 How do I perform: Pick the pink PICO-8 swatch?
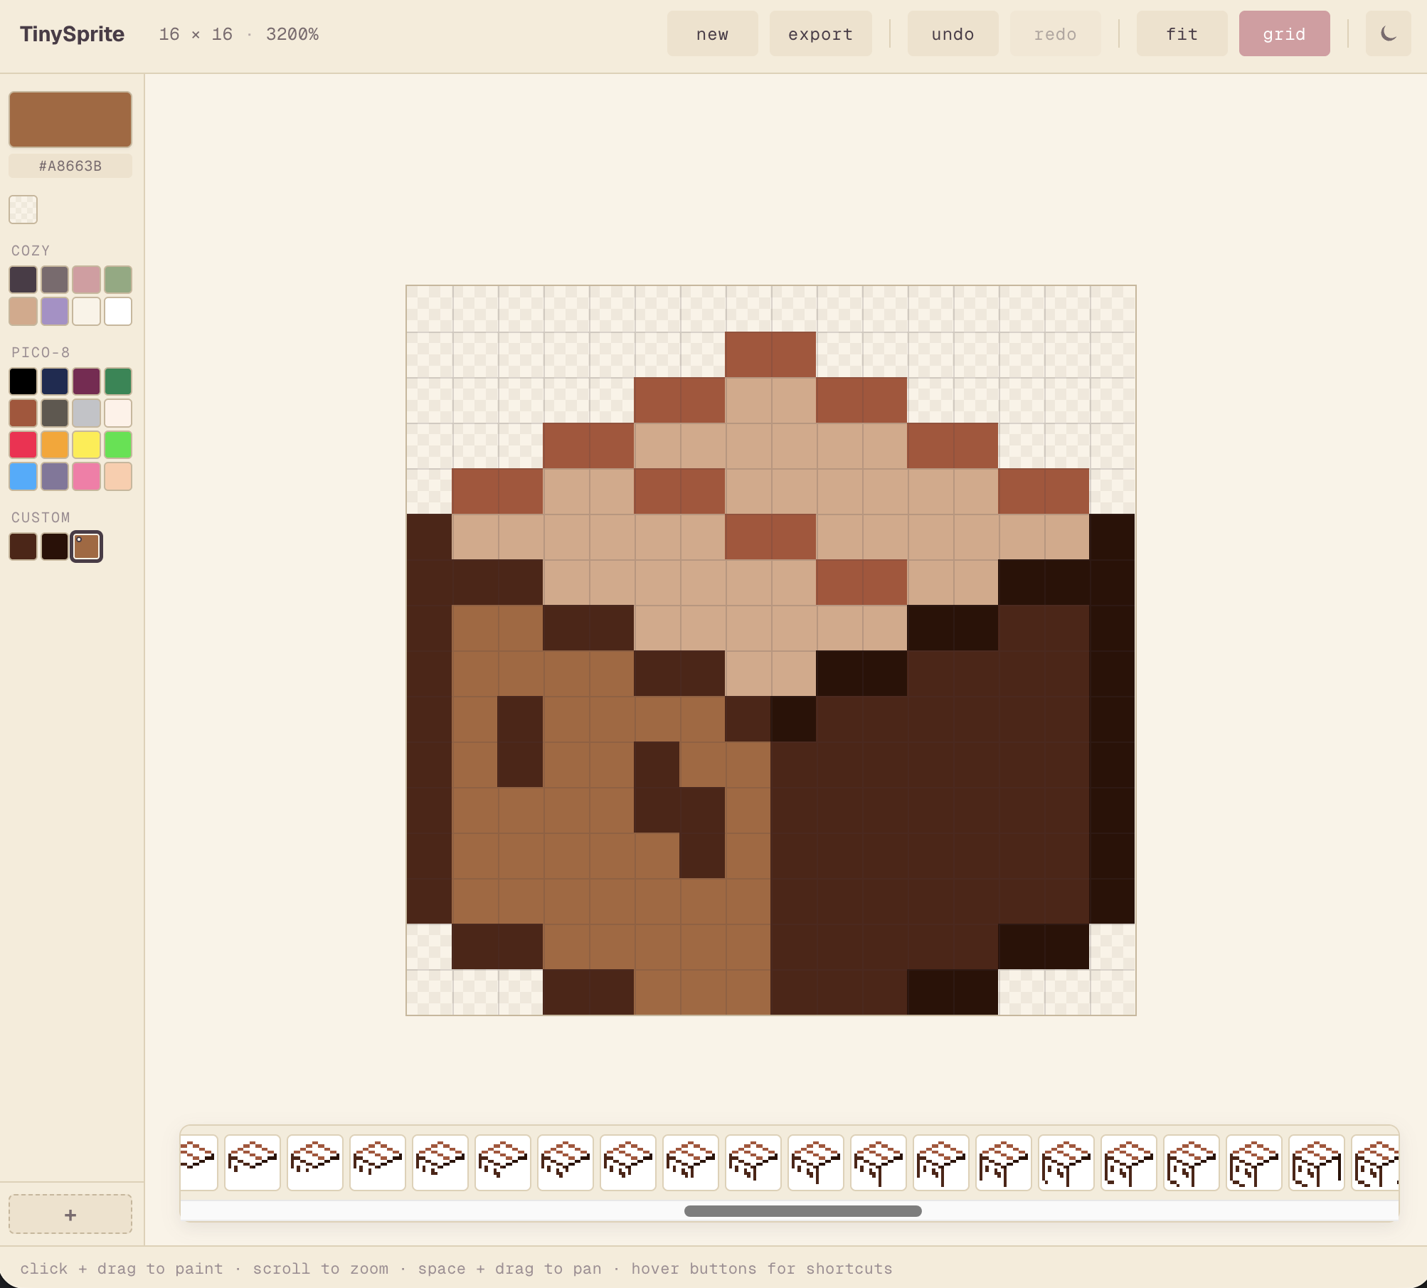[x=86, y=476]
